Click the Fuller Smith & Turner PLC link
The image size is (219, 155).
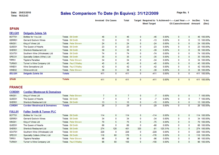click(x=40, y=112)
